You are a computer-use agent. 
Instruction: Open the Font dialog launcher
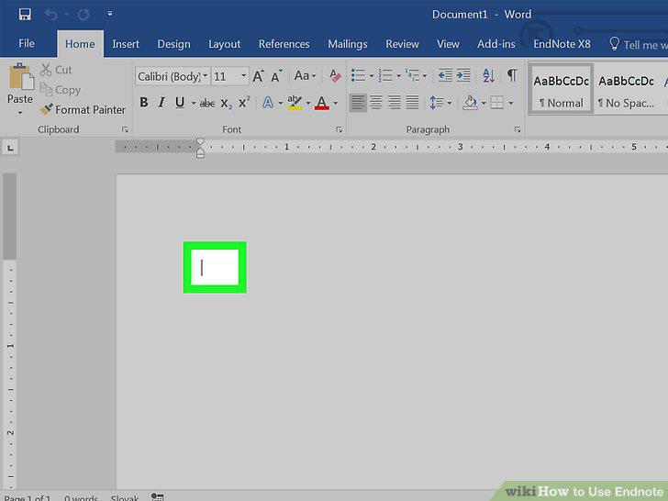(x=339, y=129)
